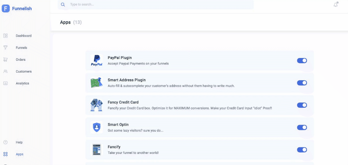Turn off Smart Address Plugin switch
Screen dimensions: 348x165
302,83
